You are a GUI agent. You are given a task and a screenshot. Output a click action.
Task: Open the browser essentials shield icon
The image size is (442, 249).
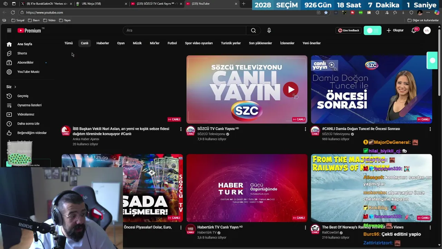pos(411,12)
